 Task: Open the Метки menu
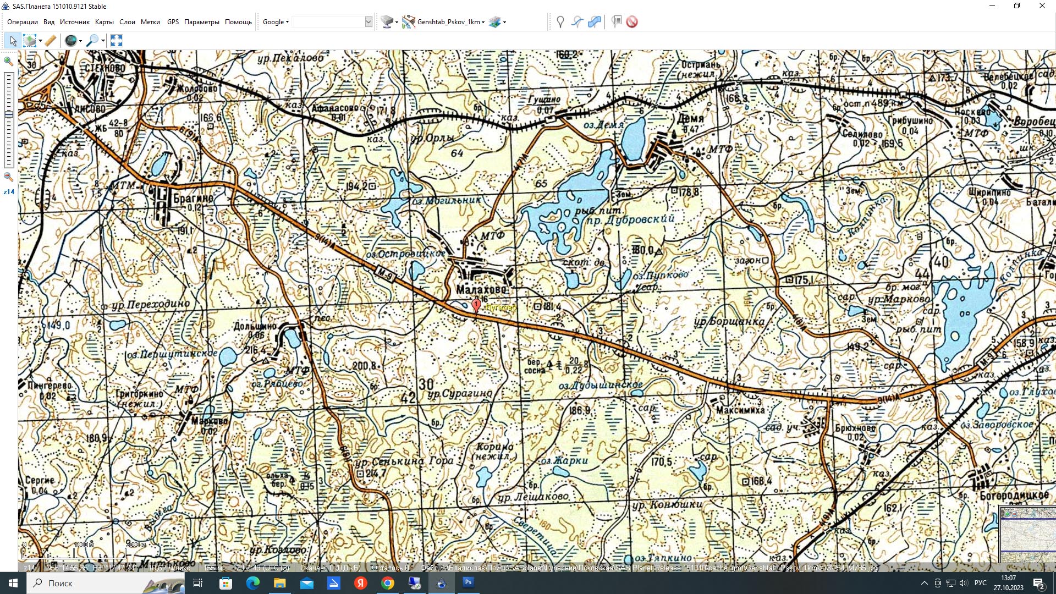click(150, 22)
